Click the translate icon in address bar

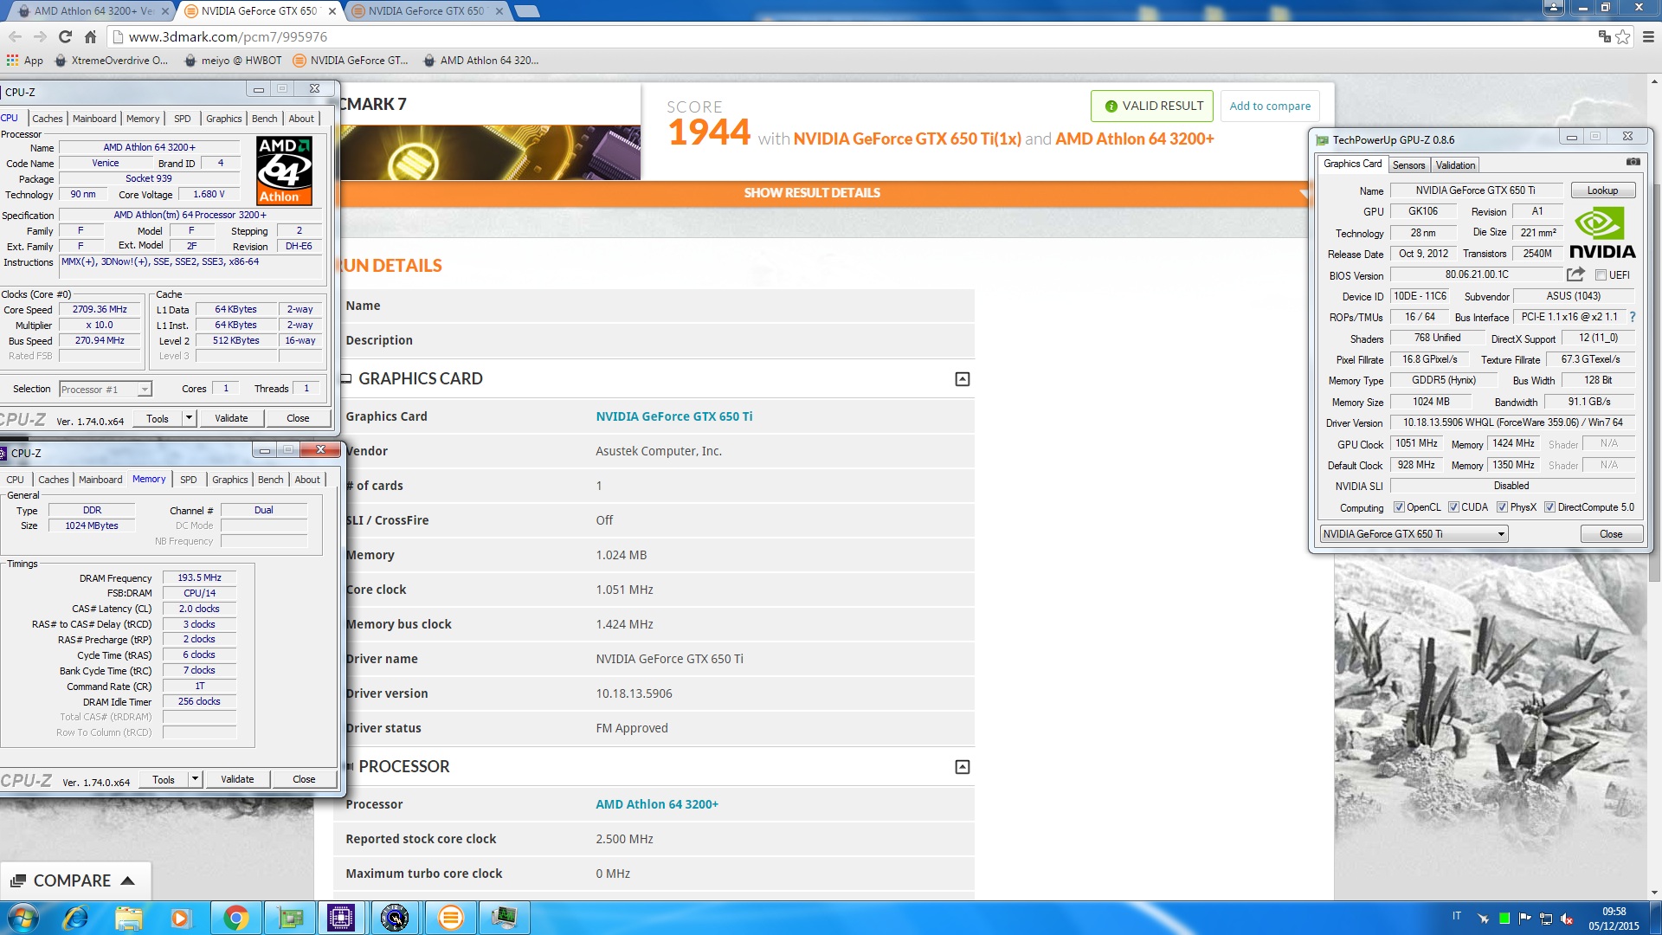(1604, 36)
